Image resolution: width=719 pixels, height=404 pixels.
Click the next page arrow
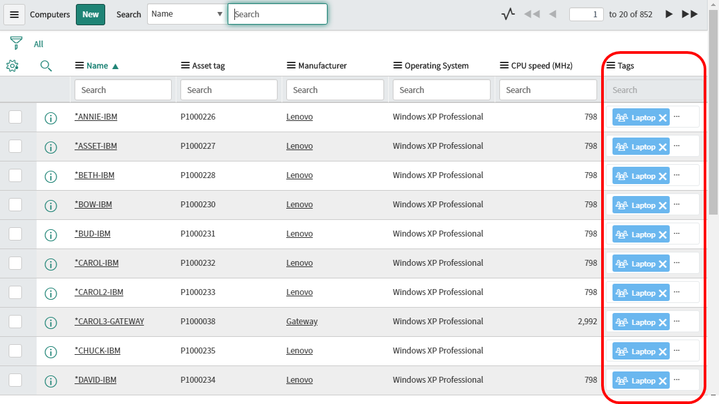tap(668, 13)
